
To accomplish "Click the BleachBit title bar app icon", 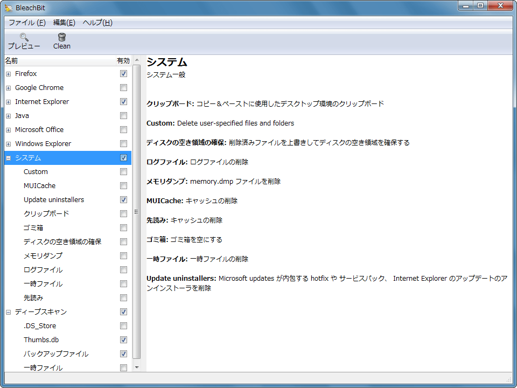I will (9, 7).
